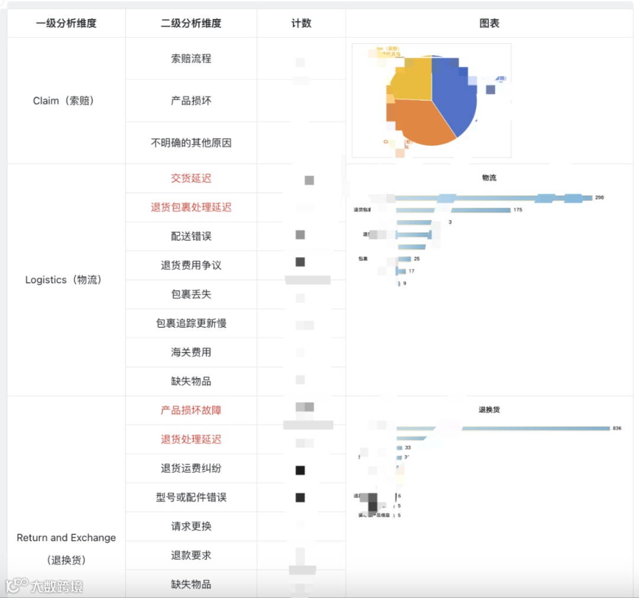The height and width of the screenshot is (598, 639).
Task: Click the 退换货 bar chart title
Action: [x=489, y=409]
